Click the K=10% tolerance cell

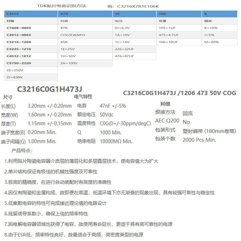[220, 28]
